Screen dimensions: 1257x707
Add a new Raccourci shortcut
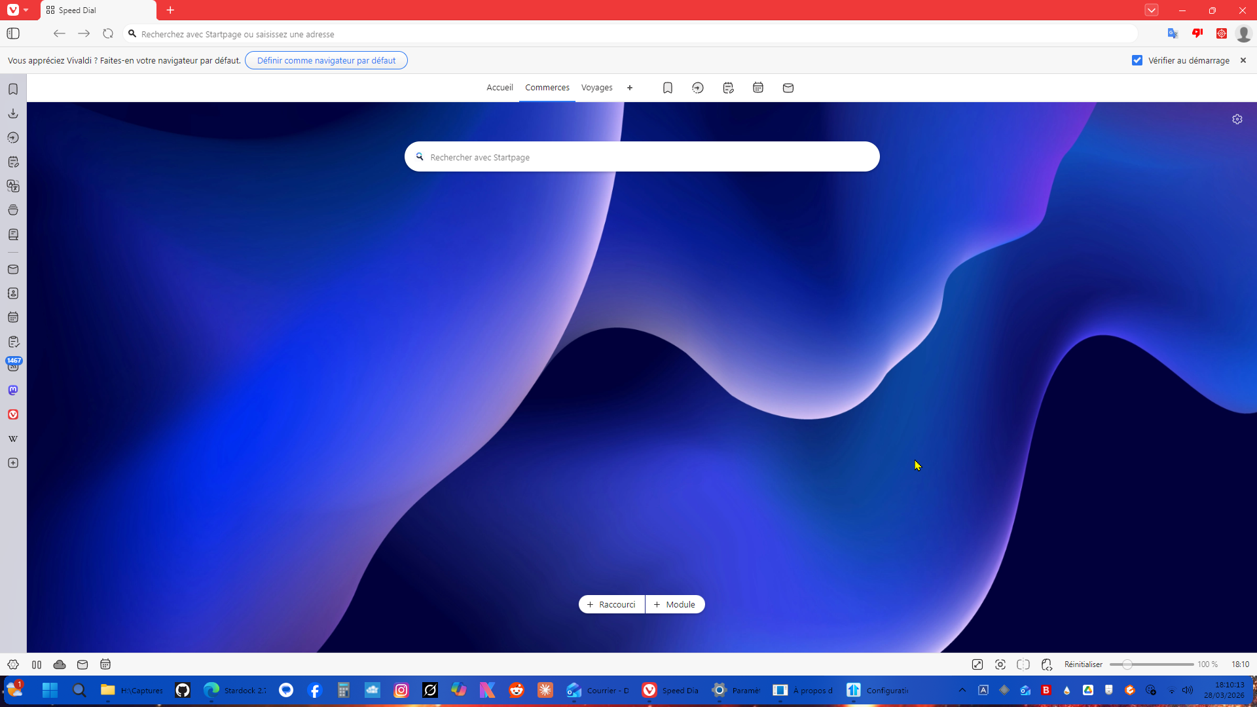(x=611, y=604)
